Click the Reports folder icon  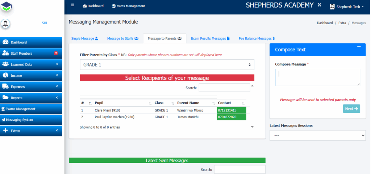pyautogui.click(x=5, y=97)
